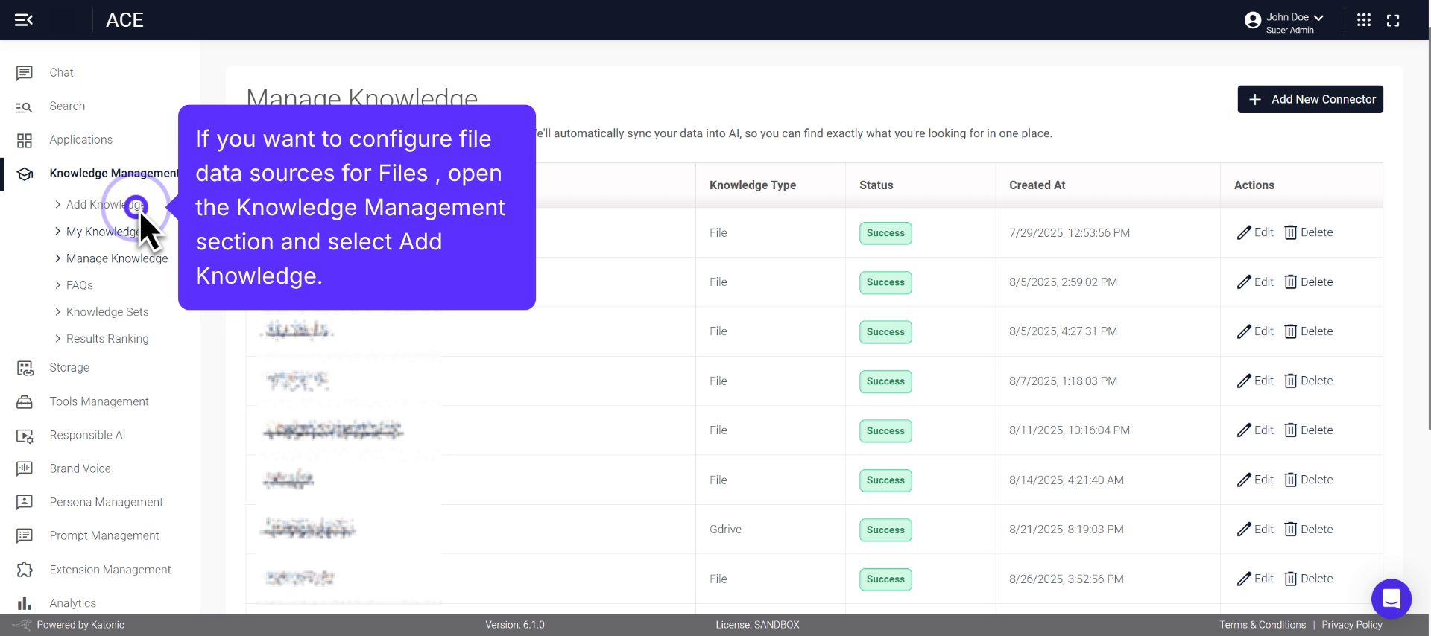The width and height of the screenshot is (1431, 636).
Task: Delete the Gdrive knowledge entry
Action: (1308, 530)
